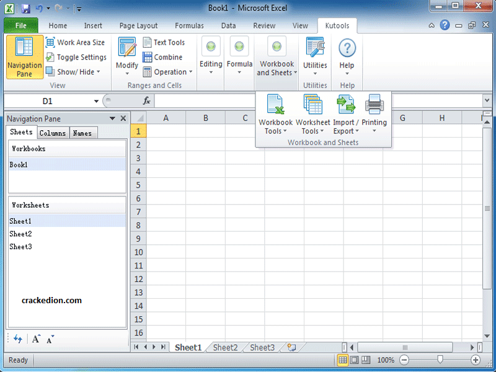The width and height of the screenshot is (496, 372).
Task: Switch to the Review tab
Action: 264,25
